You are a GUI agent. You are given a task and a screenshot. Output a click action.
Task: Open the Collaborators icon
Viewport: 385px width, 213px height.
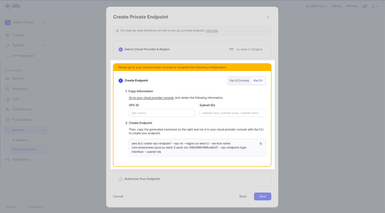tap(8, 109)
